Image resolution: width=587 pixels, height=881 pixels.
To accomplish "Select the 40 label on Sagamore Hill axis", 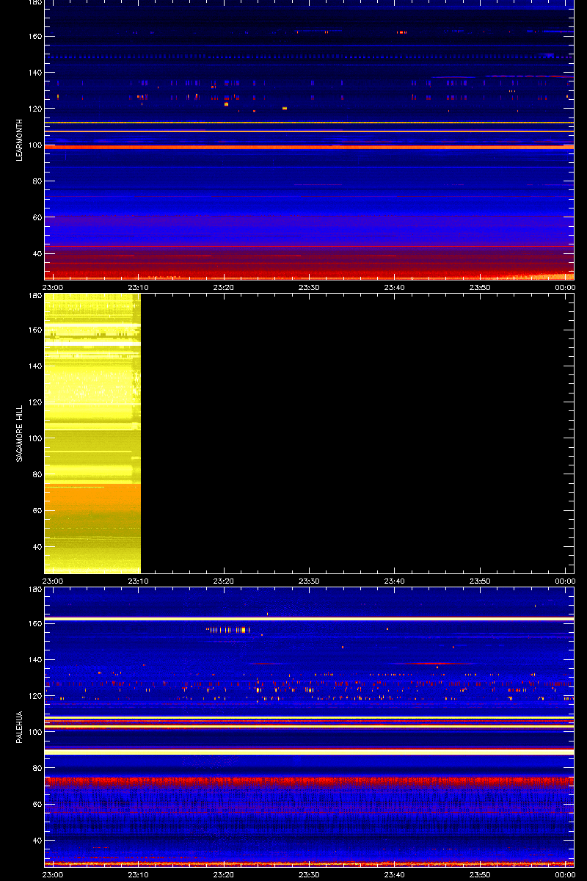I will tap(37, 547).
